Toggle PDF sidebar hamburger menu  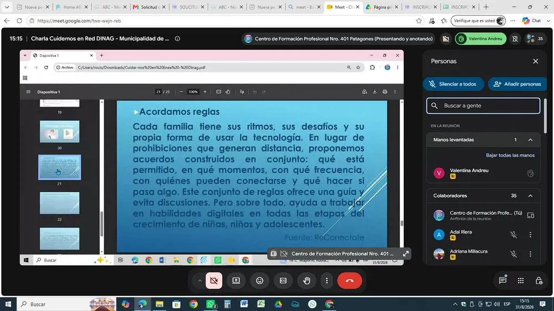pos(28,92)
